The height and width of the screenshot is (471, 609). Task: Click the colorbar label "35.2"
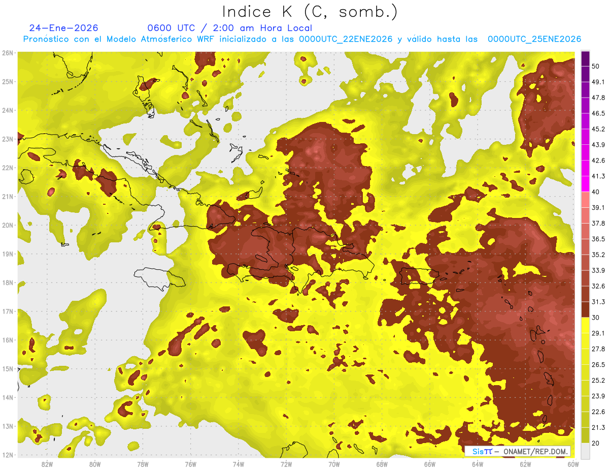click(598, 255)
